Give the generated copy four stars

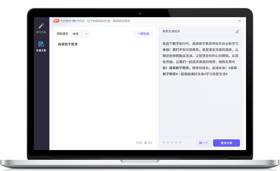[176, 143]
